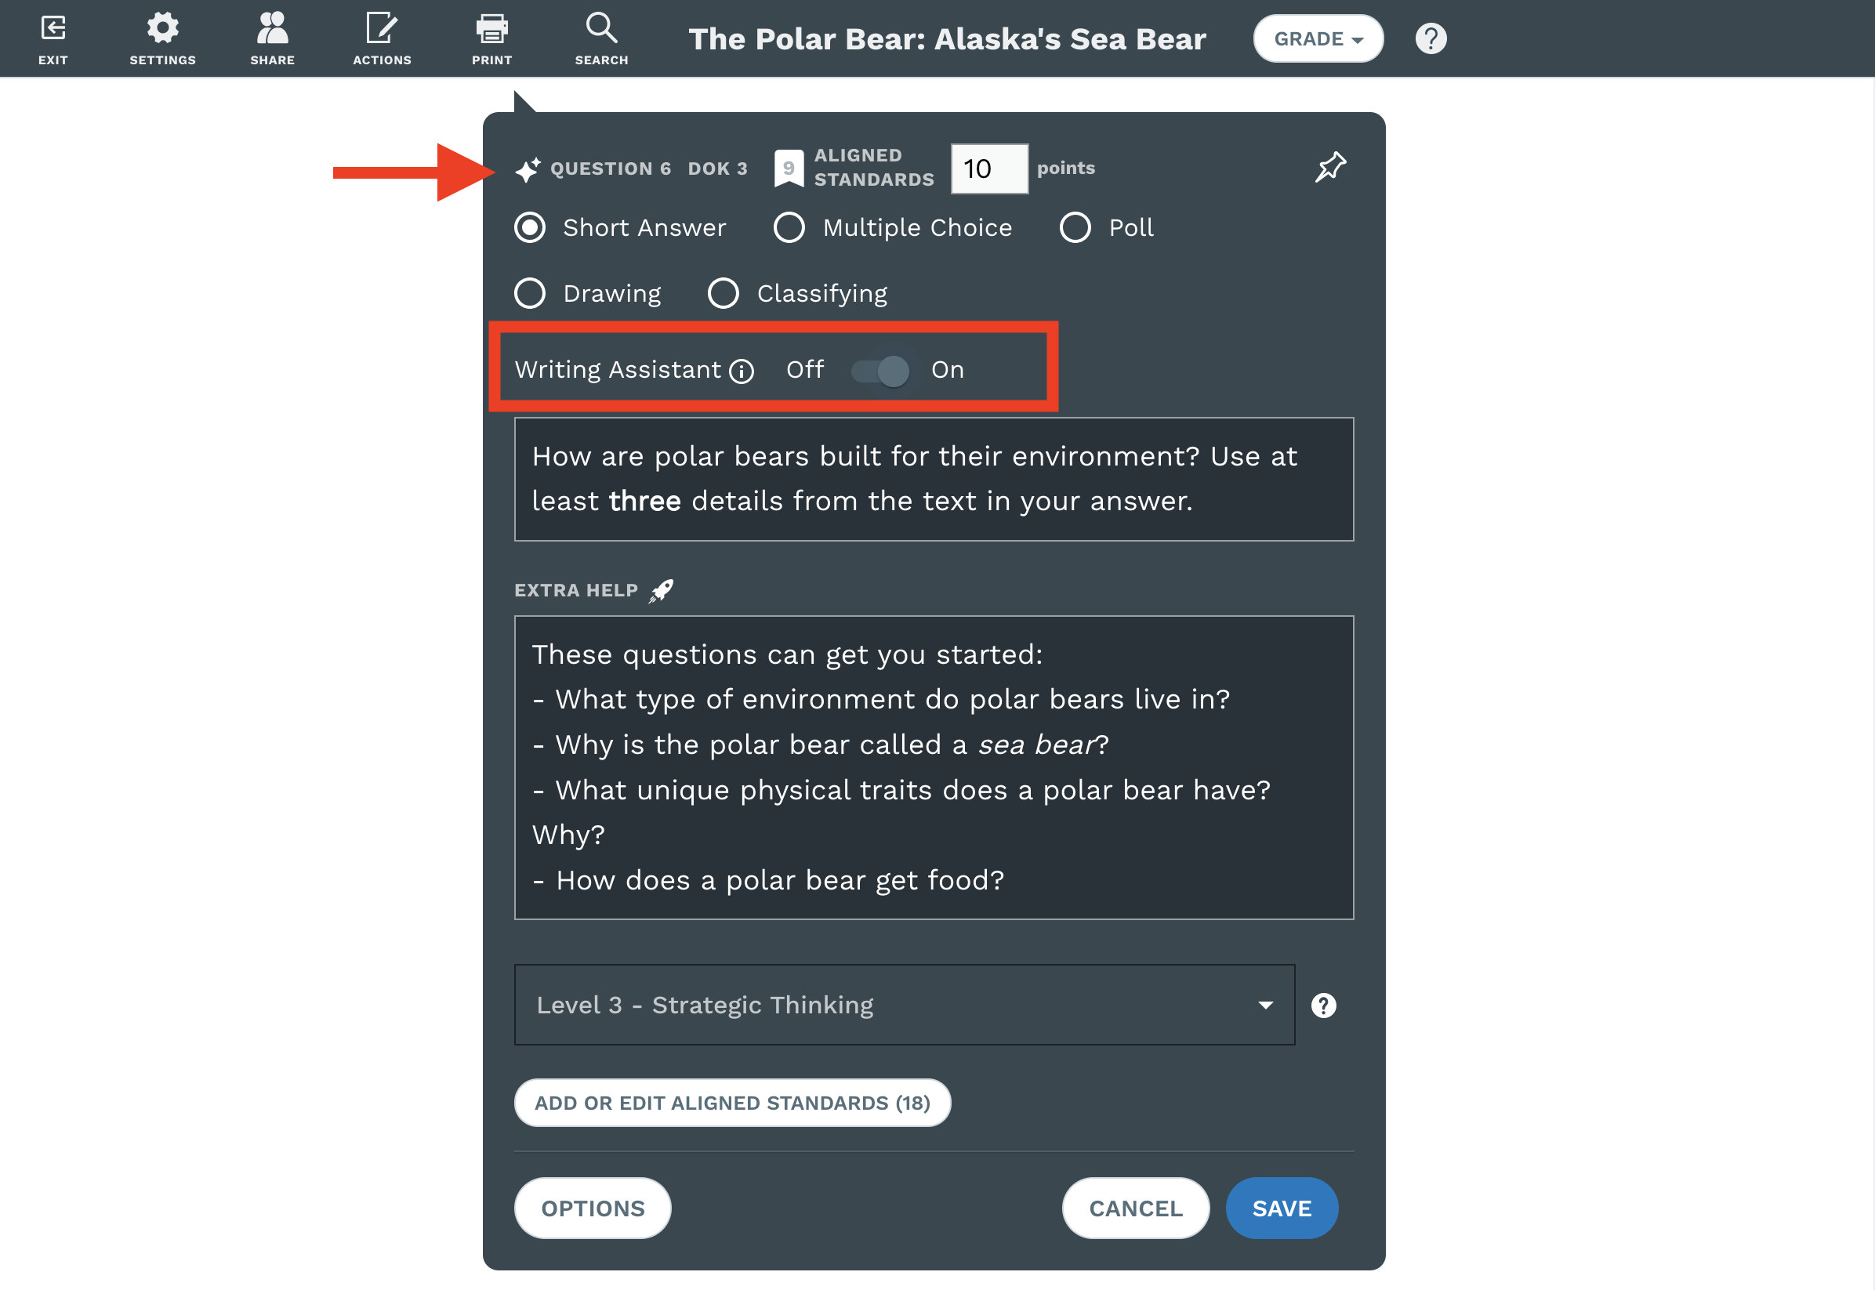Click ADD OR EDIT ALIGNED STANDARDS
Screen dimensions: 1875x1290
coord(731,1102)
